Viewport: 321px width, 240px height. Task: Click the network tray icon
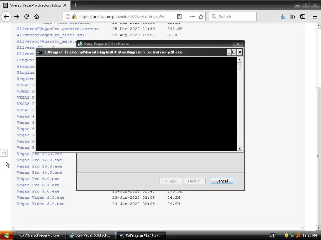[x=292, y=235]
